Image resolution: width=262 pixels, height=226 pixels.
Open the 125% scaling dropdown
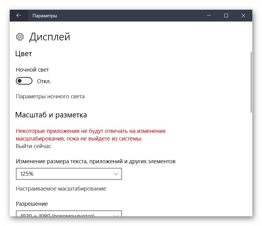tap(69, 174)
